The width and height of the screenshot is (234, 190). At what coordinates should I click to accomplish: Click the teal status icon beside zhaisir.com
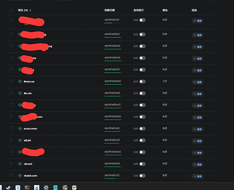click(x=20, y=176)
